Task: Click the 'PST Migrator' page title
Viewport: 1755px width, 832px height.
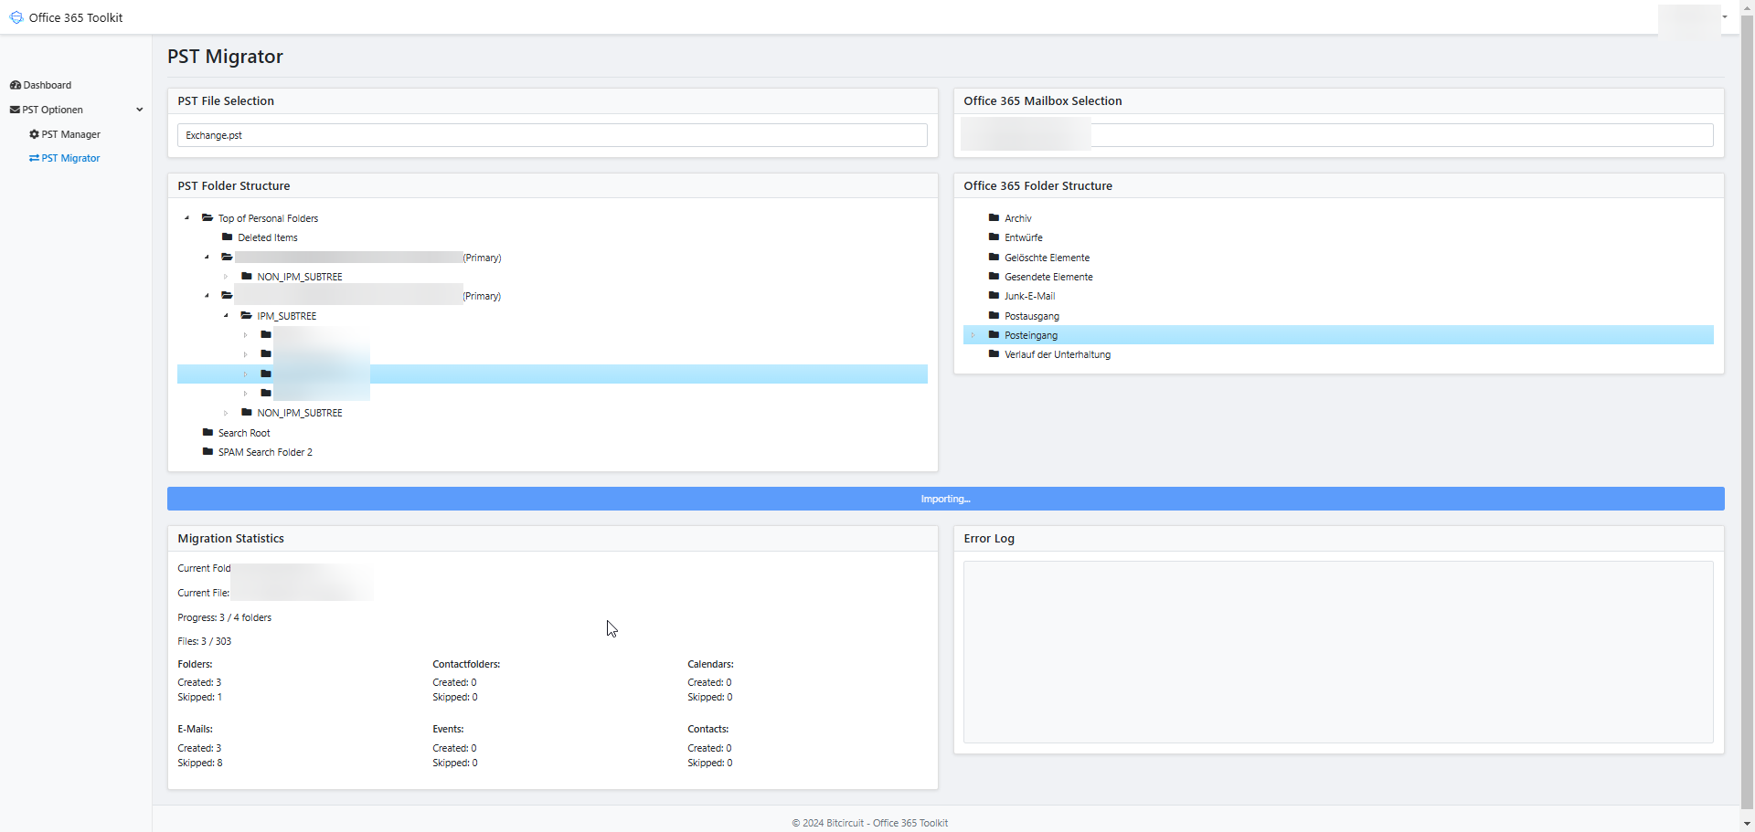Action: (225, 57)
